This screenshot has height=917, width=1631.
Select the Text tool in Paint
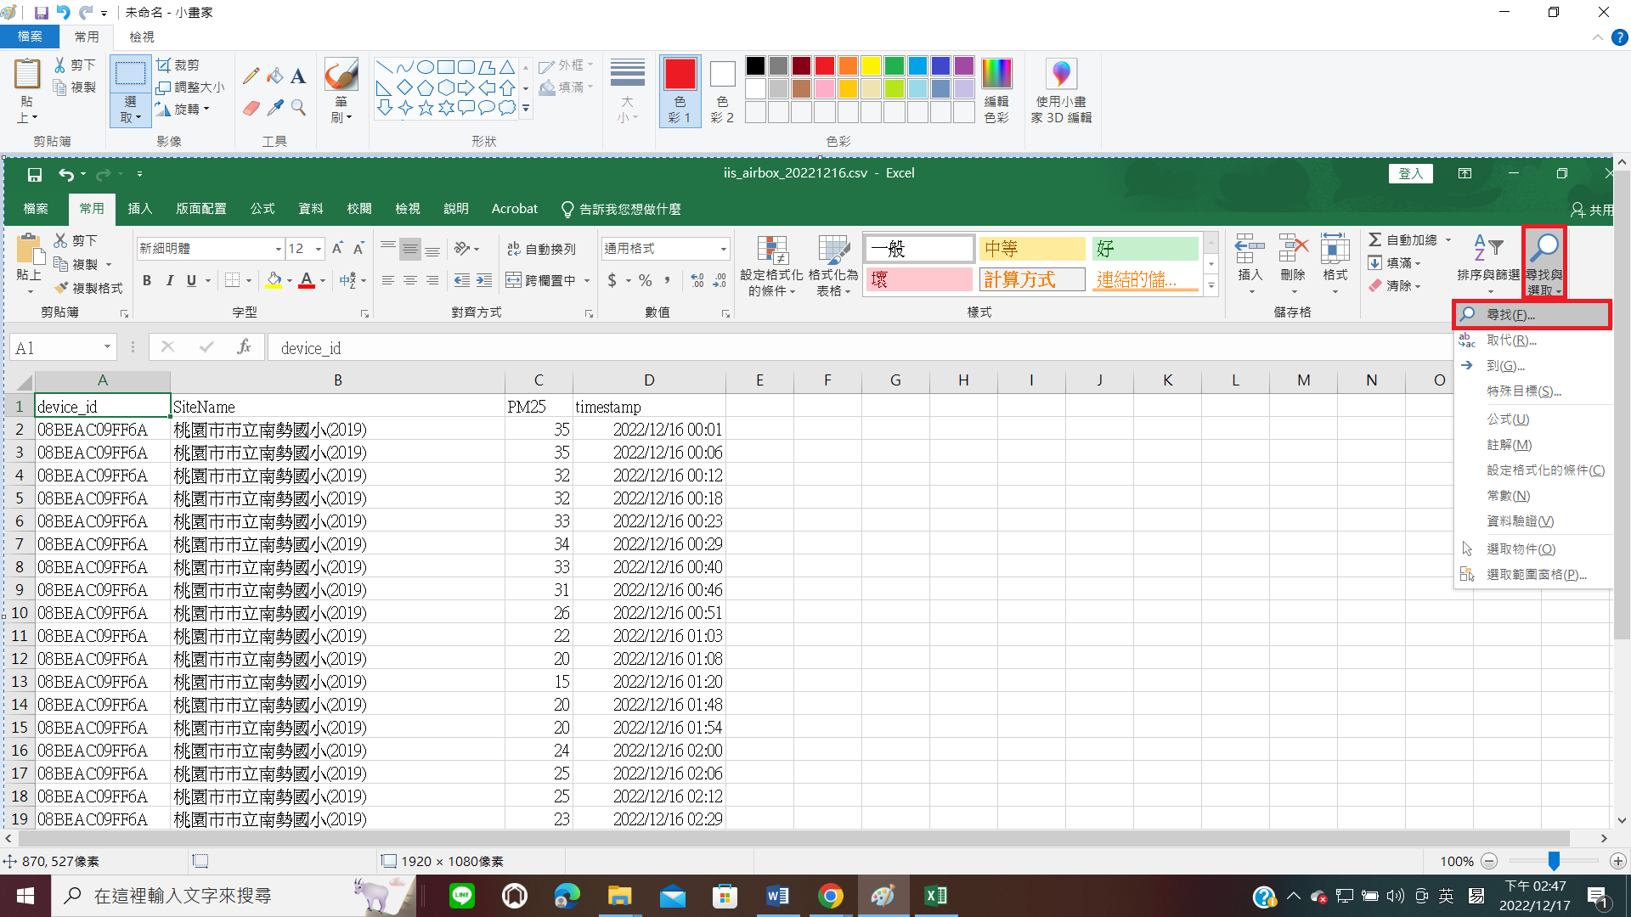point(298,76)
